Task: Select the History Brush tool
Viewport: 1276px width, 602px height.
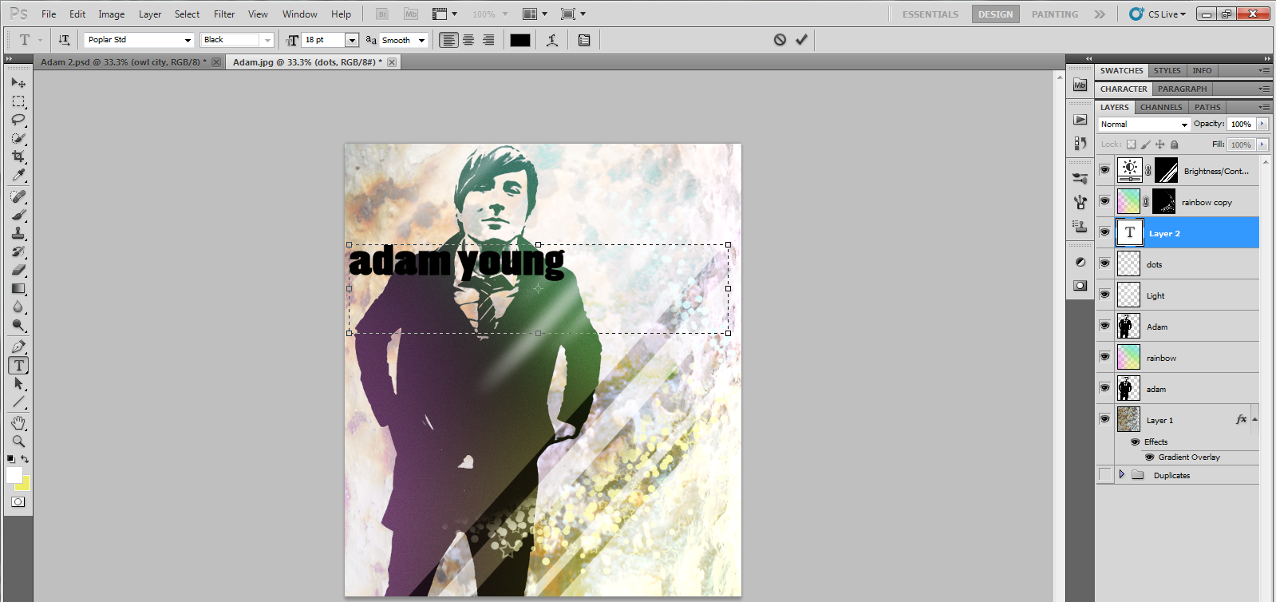Action: click(18, 251)
